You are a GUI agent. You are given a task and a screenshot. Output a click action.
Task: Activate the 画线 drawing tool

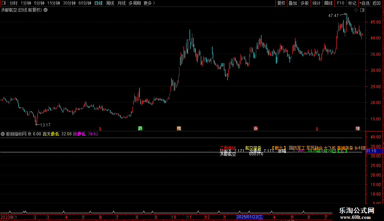(328, 3)
